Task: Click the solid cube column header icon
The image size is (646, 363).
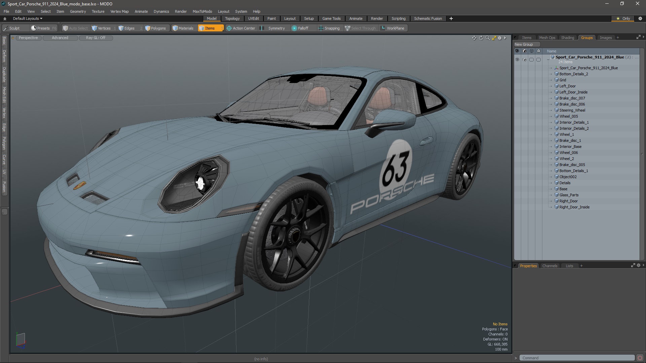Action: coord(539,51)
